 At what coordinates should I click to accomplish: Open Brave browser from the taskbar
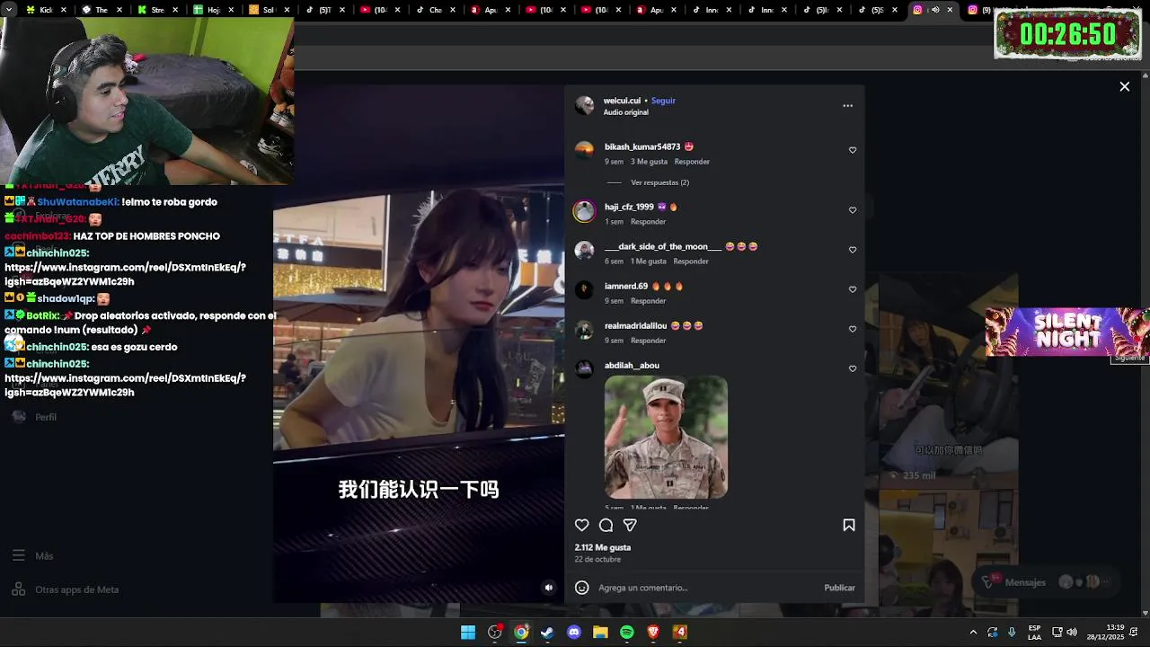tap(653, 633)
